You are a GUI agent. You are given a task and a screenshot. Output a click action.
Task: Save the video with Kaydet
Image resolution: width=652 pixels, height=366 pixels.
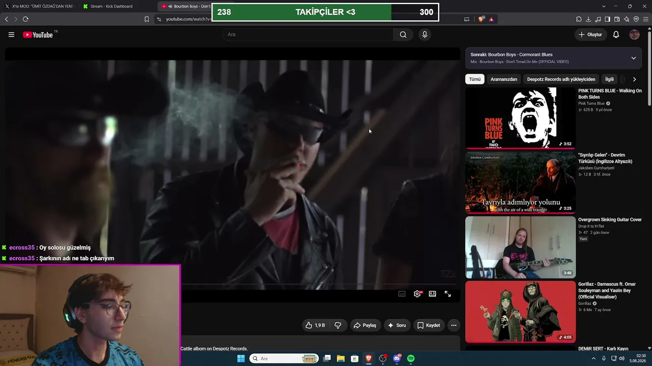tap(428, 325)
